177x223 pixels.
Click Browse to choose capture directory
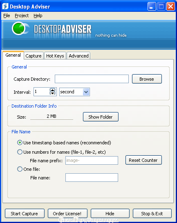coord(147,79)
